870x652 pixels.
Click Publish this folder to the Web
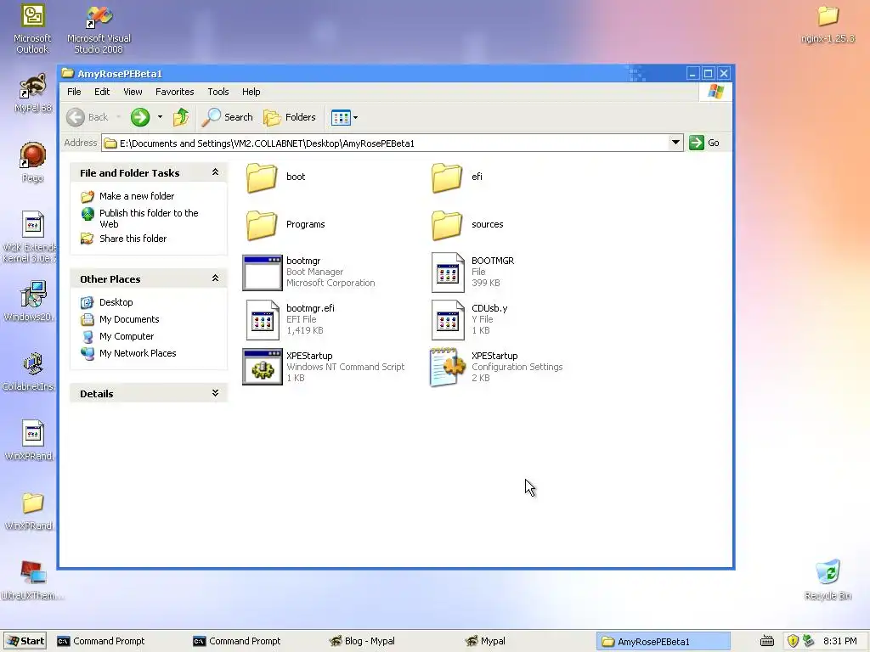click(149, 218)
